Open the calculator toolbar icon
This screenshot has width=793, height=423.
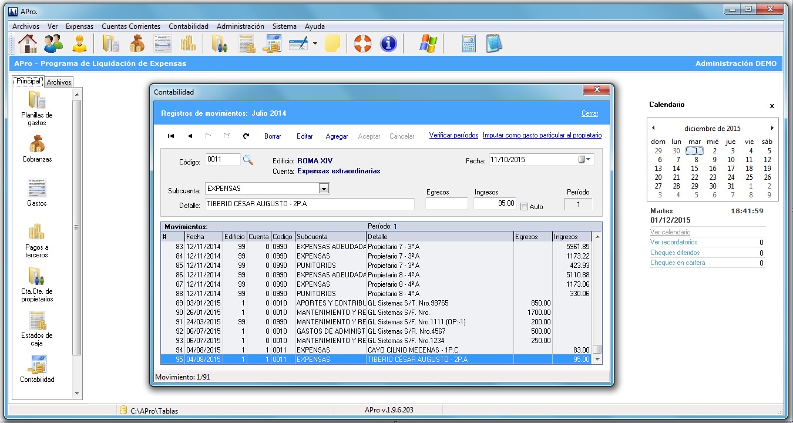[469, 43]
